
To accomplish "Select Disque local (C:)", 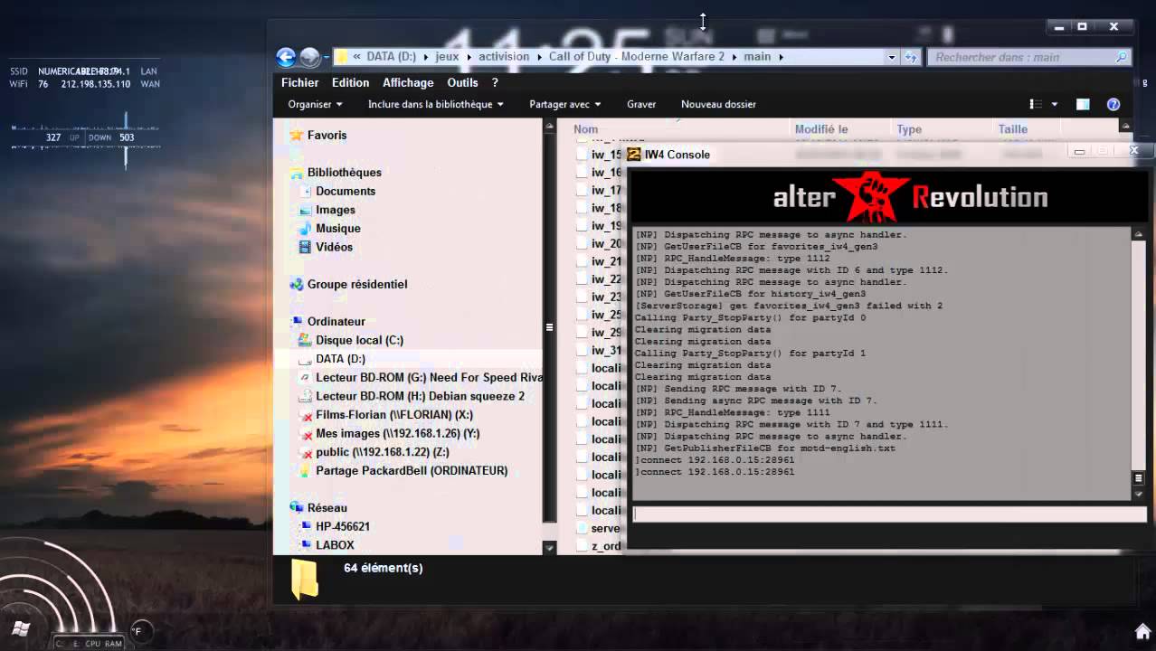I will tap(359, 340).
